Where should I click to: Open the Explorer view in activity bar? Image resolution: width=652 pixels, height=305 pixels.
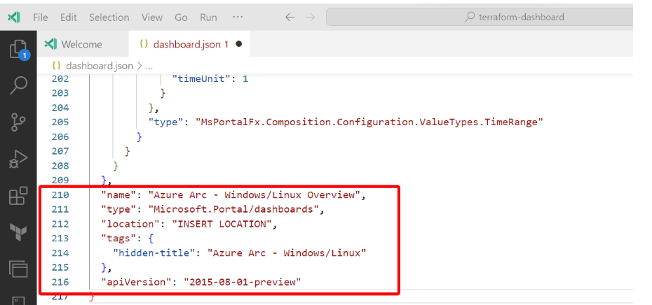pos(18,50)
